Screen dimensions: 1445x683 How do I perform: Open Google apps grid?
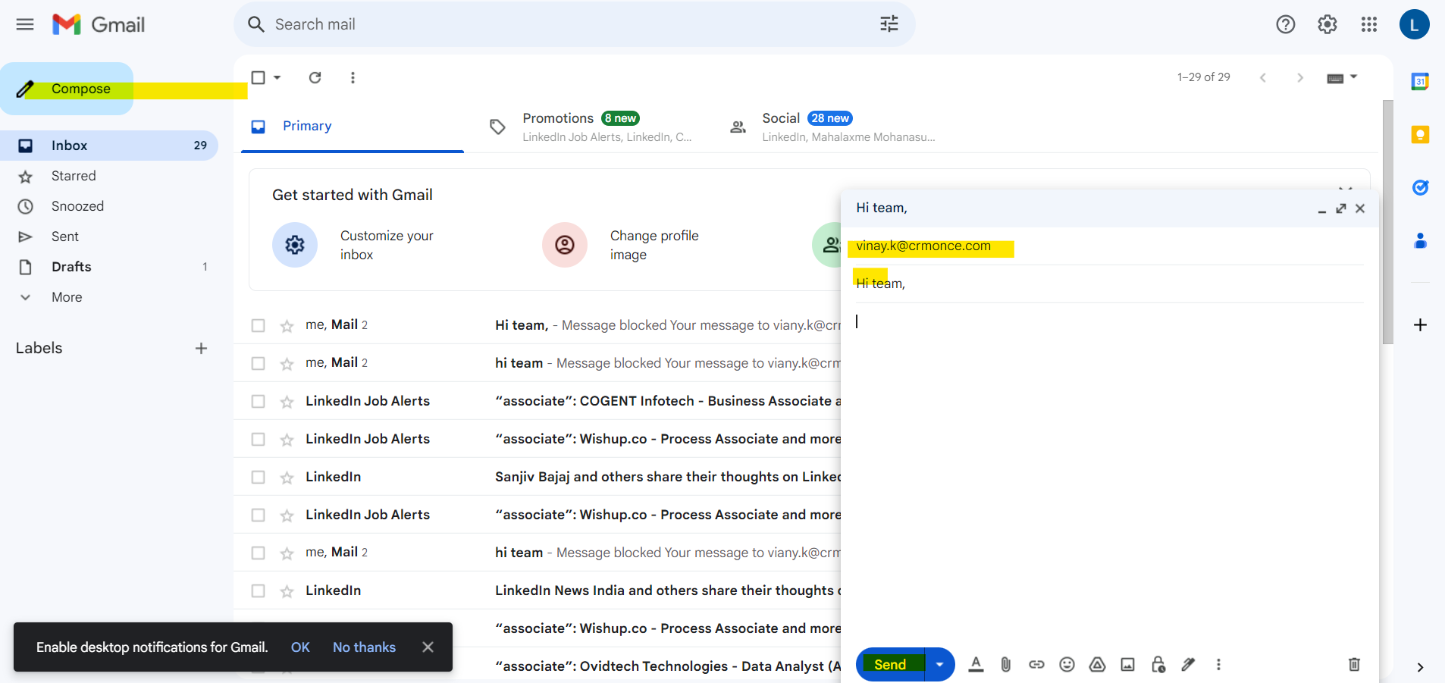[1369, 24]
